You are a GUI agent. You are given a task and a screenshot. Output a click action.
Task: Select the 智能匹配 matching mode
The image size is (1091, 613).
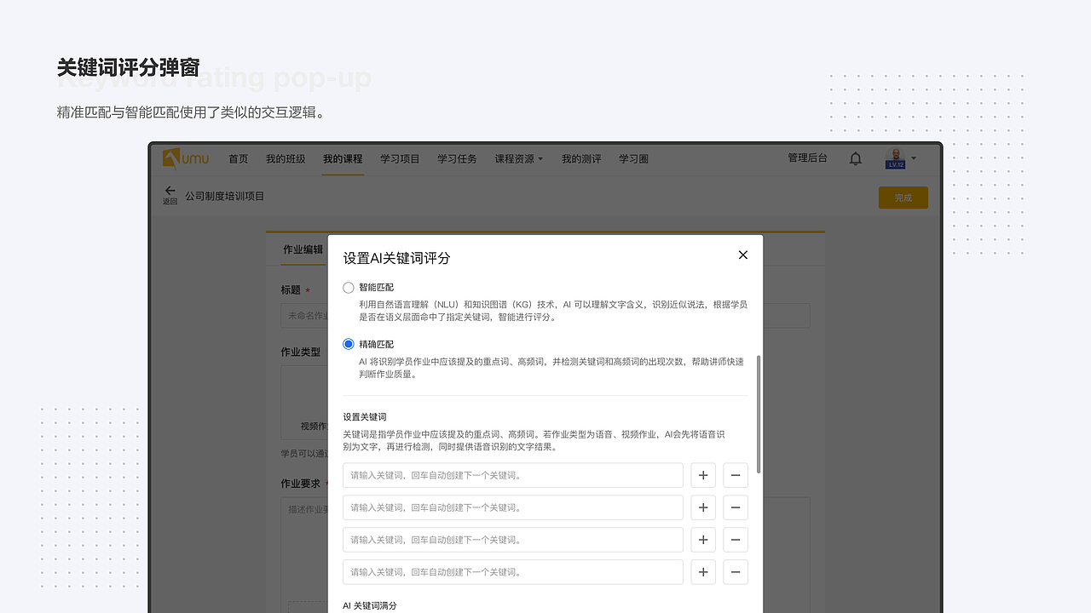tap(348, 287)
